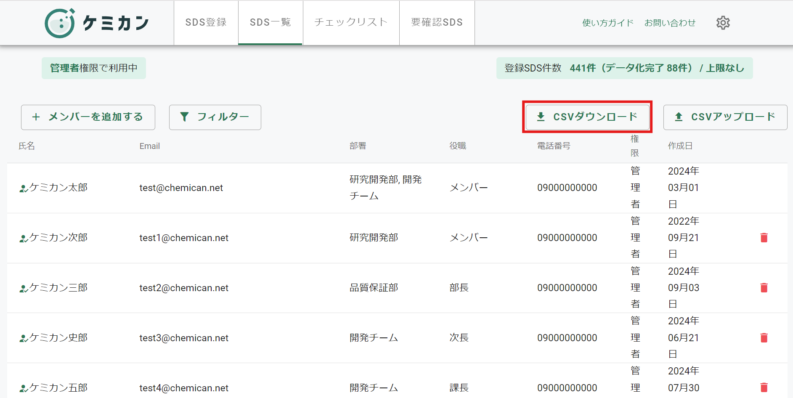
Task: Click department 研究開発部, 開発チーム cell
Action: pyautogui.click(x=386, y=188)
